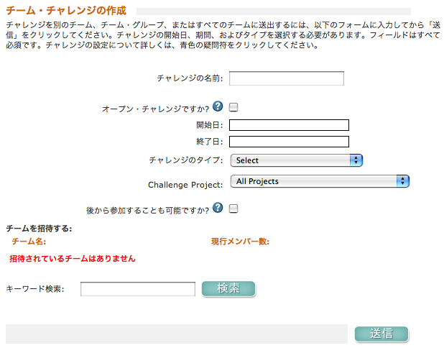Click the チーム・チャレンジの作成 page heading
The height and width of the screenshot is (353, 444).
click(66, 11)
